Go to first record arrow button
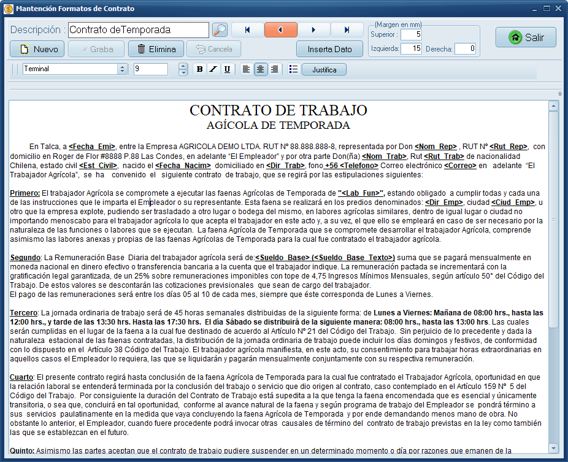 tap(247, 29)
